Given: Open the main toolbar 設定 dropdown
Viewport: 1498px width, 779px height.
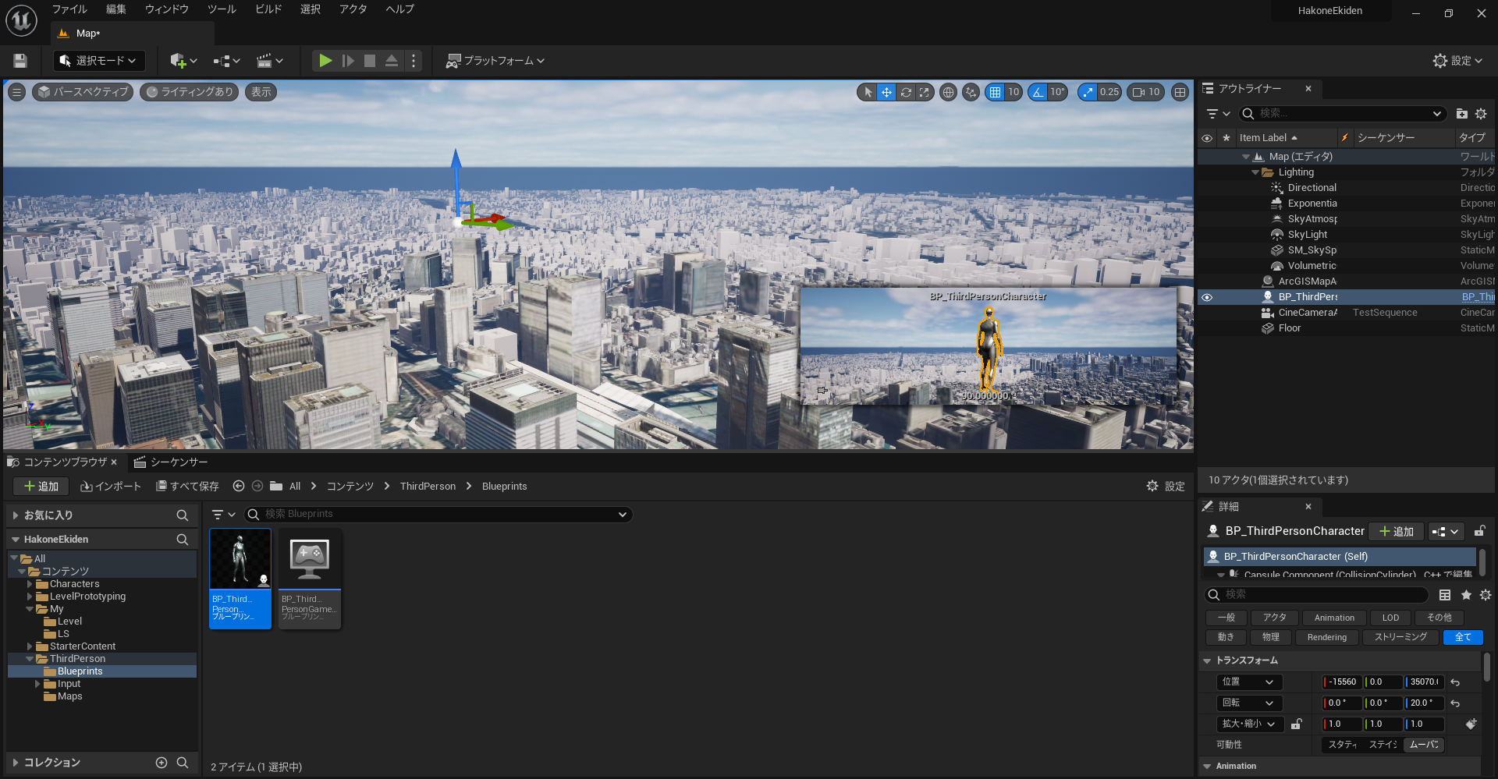Looking at the screenshot, I should click(x=1457, y=61).
